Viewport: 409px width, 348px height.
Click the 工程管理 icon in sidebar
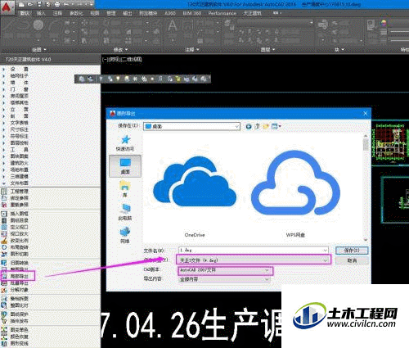(4, 191)
